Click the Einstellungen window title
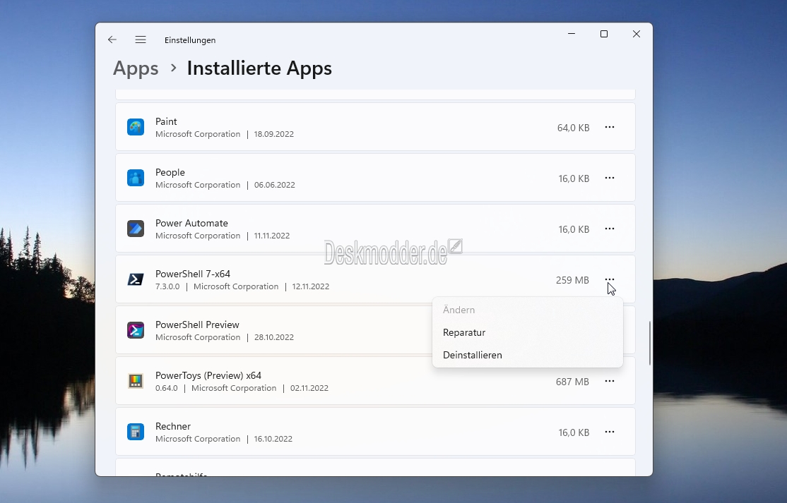This screenshot has width=787, height=503. pos(190,40)
